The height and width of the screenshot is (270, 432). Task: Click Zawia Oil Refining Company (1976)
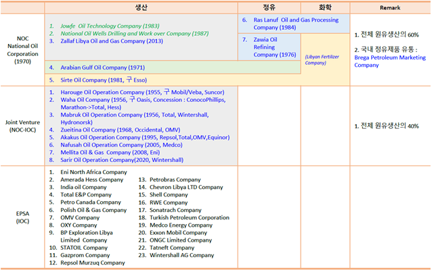click(x=275, y=47)
